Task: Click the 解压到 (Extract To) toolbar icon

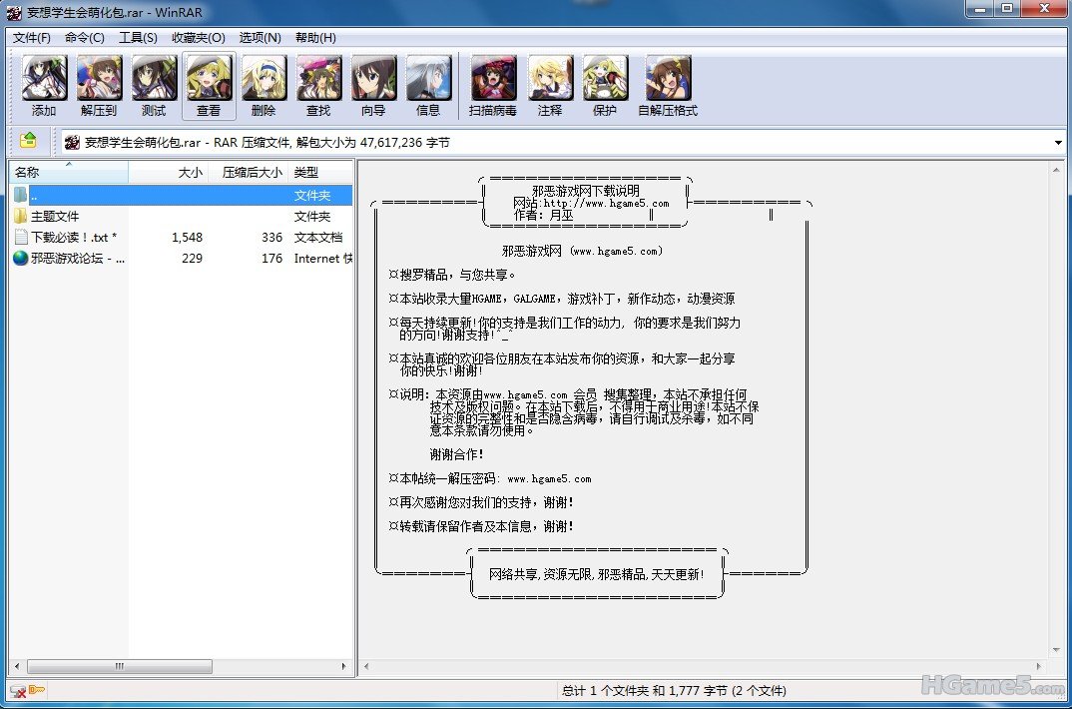Action: (x=99, y=86)
